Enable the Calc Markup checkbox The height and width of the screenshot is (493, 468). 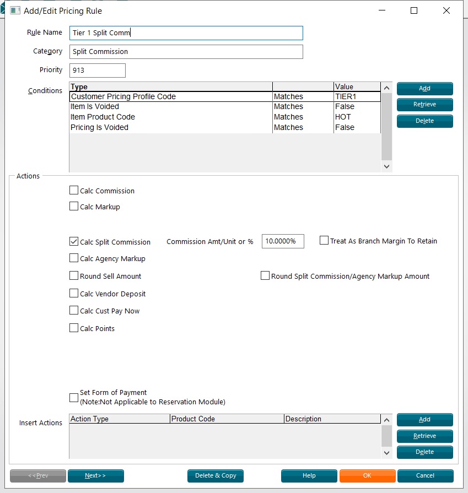tap(74, 206)
